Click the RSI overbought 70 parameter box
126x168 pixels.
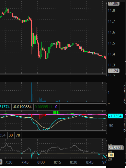click(x=18, y=135)
